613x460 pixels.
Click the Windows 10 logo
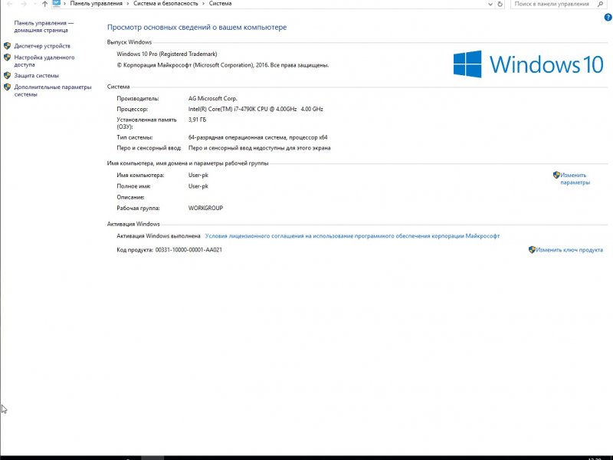click(528, 64)
